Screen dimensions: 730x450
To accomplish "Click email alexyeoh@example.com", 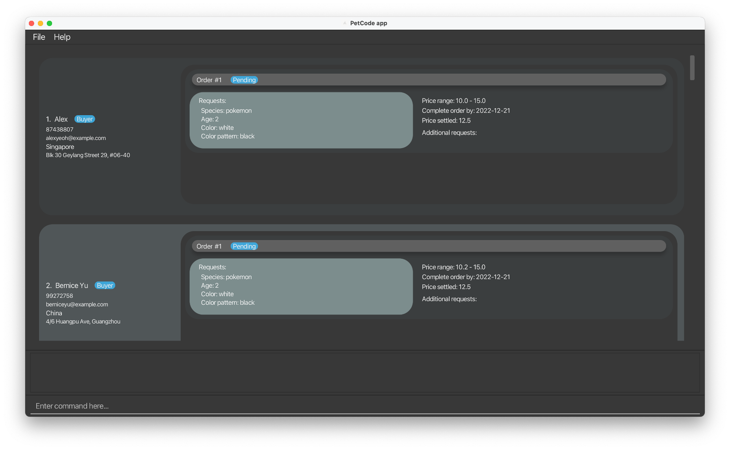I will [x=76, y=138].
